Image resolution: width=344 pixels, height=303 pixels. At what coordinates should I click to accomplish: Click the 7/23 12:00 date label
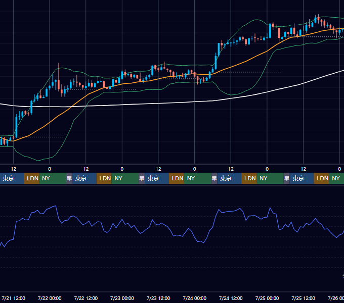(x=158, y=298)
